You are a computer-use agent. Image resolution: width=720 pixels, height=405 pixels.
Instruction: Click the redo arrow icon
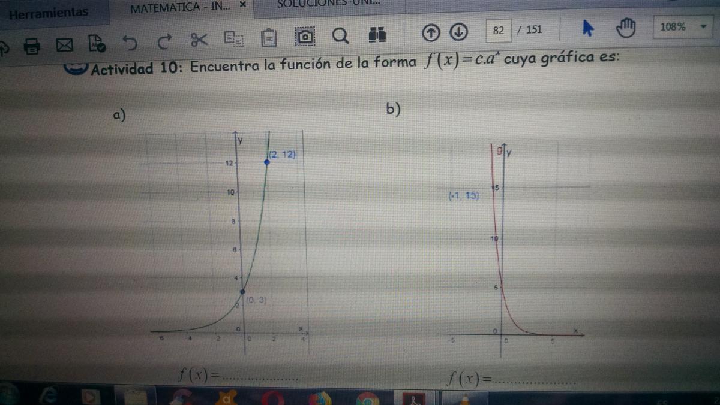point(164,42)
